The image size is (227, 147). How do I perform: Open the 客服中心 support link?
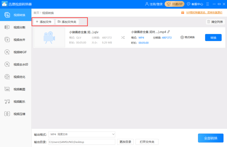click(x=197, y=4)
